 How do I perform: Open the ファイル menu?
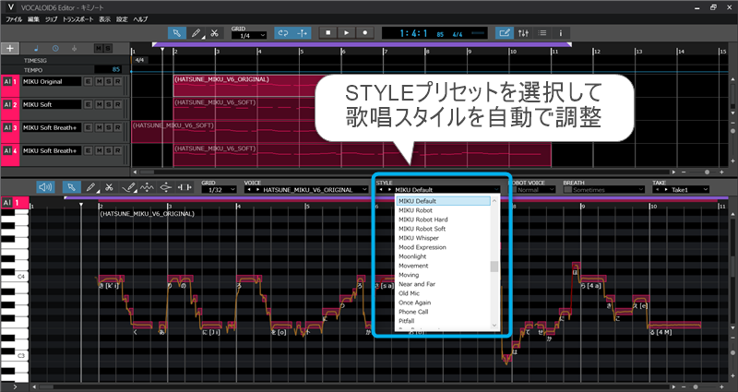14,19
